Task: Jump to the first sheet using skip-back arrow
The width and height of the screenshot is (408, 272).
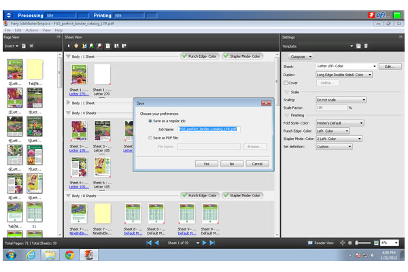Action: tap(149, 242)
